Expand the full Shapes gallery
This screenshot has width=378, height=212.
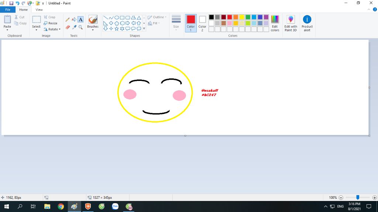pos(144,29)
